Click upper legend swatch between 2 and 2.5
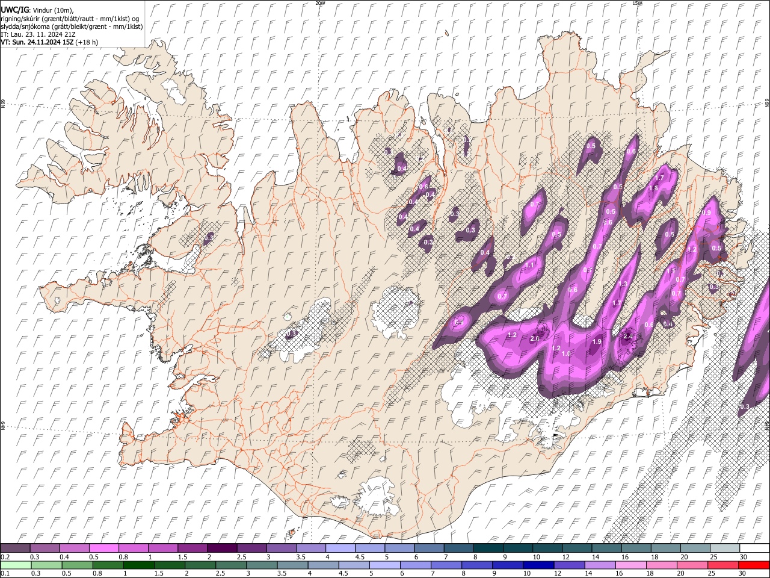This screenshot has height=578, width=770. [x=222, y=548]
